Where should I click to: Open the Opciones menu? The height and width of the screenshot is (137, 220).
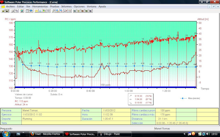(x=79, y=6)
